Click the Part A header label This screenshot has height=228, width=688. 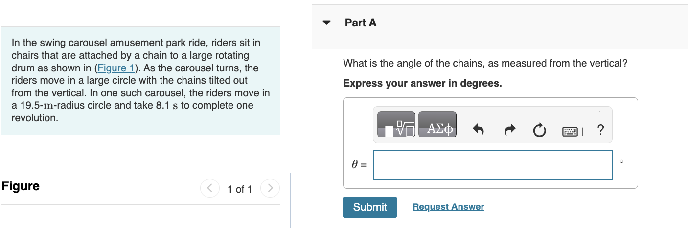pyautogui.click(x=361, y=23)
